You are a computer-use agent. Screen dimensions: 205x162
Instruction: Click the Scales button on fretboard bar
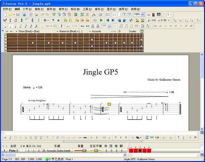pyautogui.click(x=133, y=31)
